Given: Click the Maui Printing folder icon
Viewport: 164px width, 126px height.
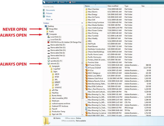Looking at the screenshot, I should 86,33.
